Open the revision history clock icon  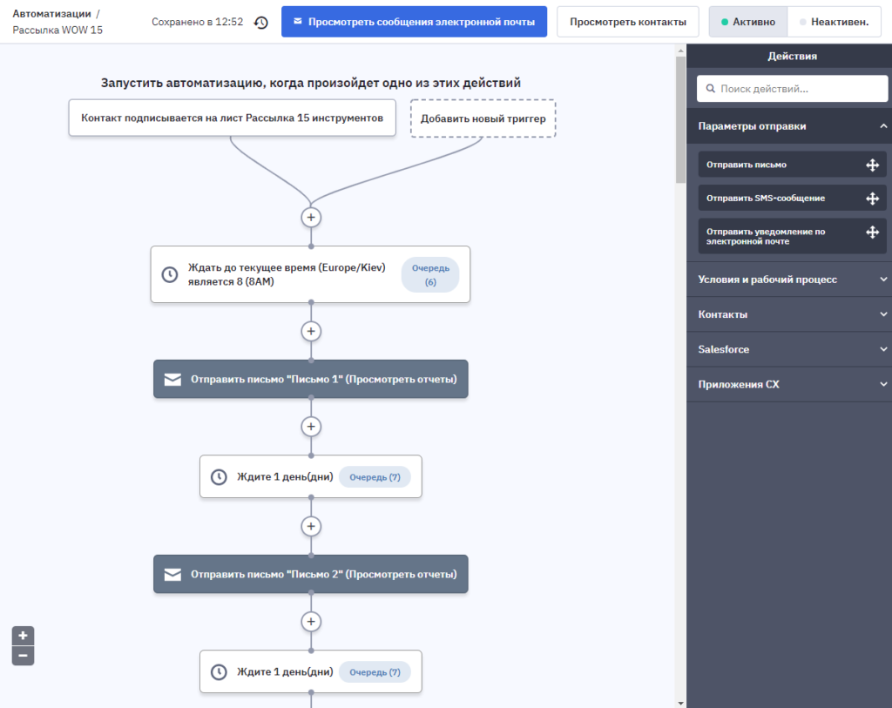[261, 22]
